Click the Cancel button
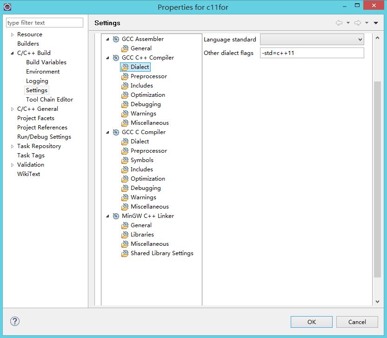Image resolution: width=387 pixels, height=338 pixels. (x=357, y=322)
